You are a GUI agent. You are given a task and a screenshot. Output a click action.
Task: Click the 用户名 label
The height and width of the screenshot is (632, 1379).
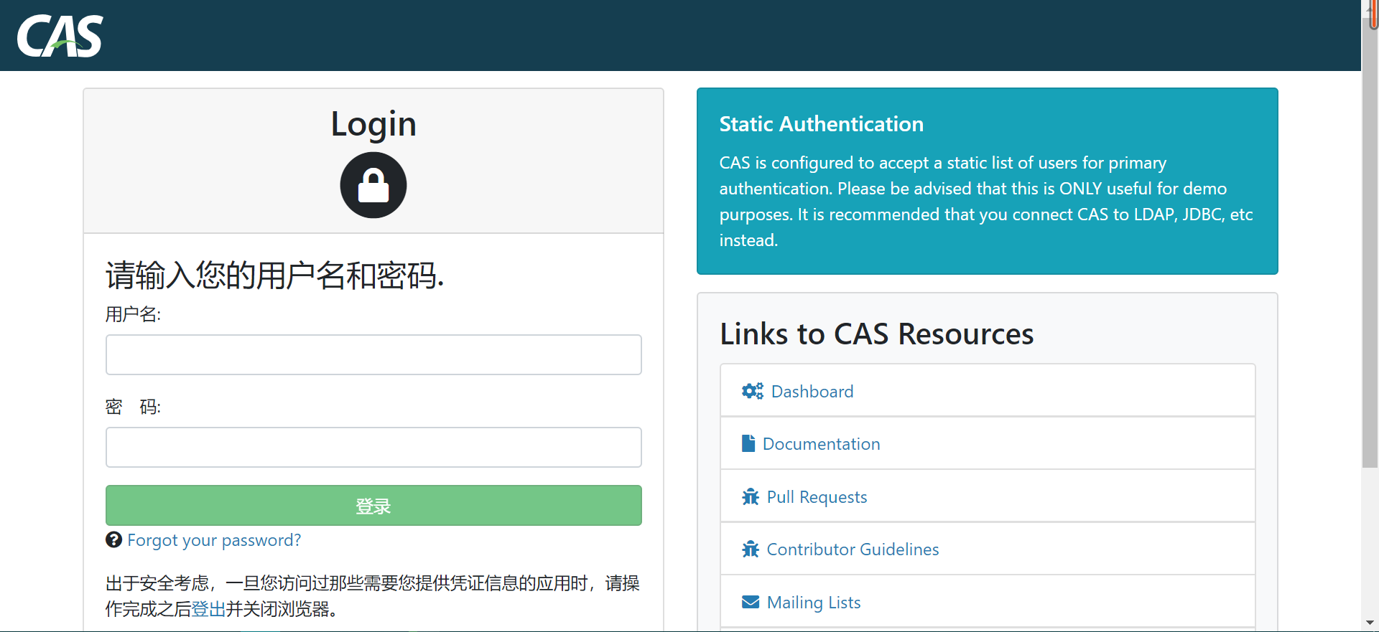pyautogui.click(x=134, y=314)
